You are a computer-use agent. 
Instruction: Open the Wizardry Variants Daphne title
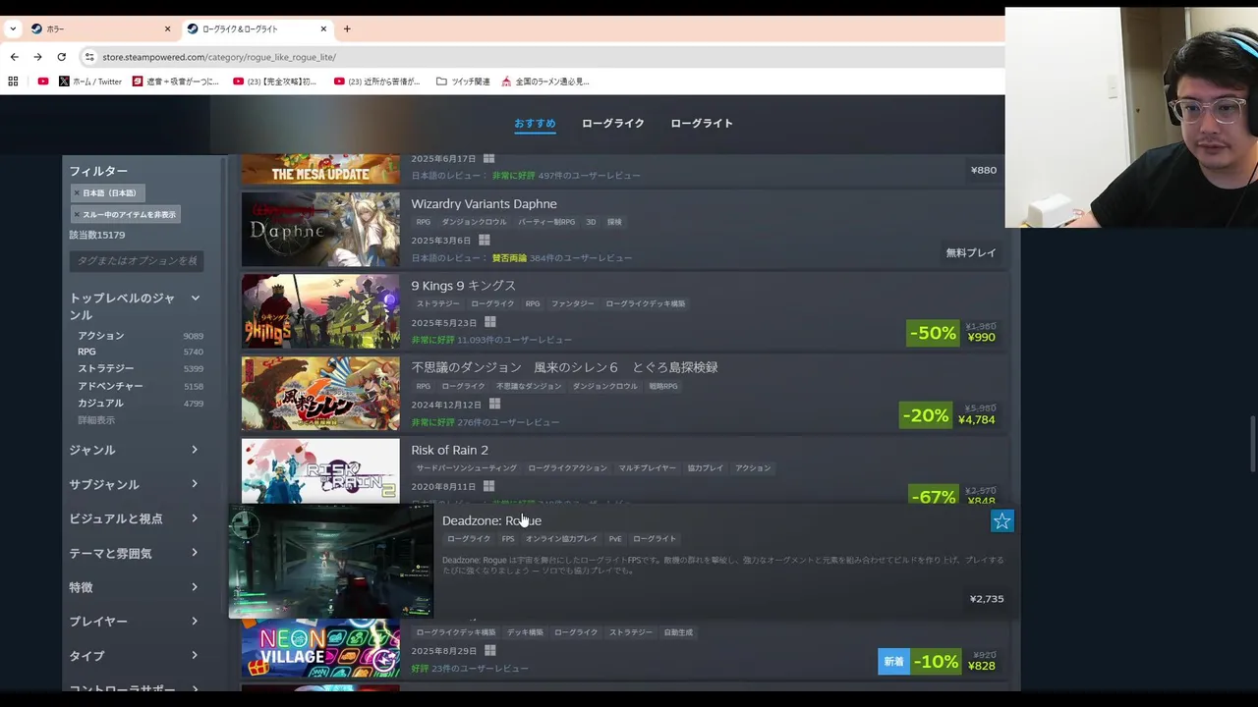tap(484, 203)
